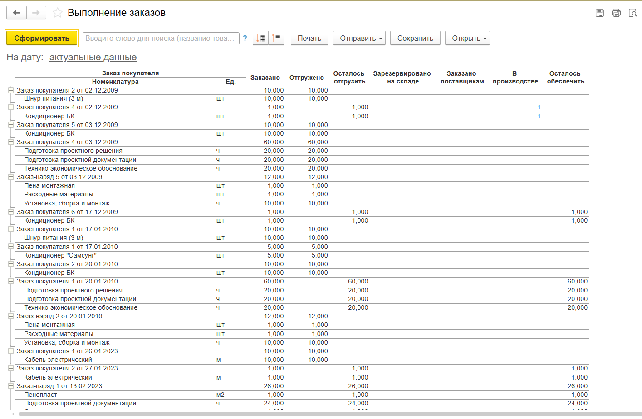Click the blue question mark help icon
Screen dimensions: 642x419
click(245, 38)
